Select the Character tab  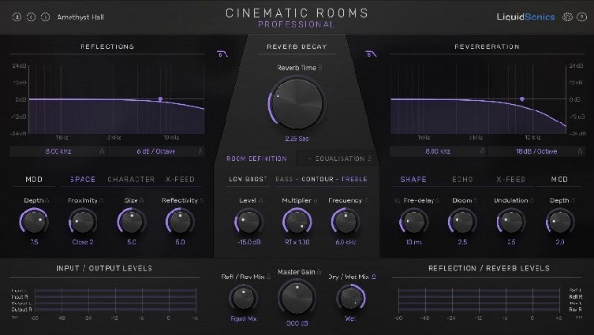[x=131, y=179]
